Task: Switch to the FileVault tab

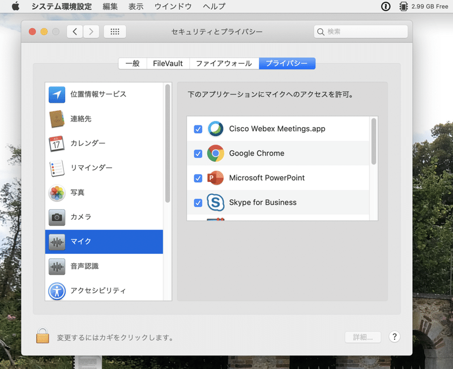Action: tap(168, 63)
